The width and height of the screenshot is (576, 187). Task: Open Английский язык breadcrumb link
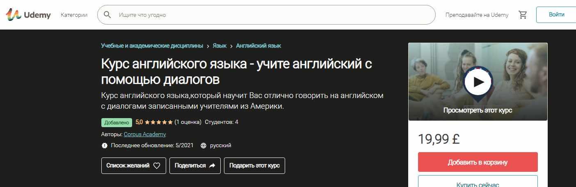258,46
